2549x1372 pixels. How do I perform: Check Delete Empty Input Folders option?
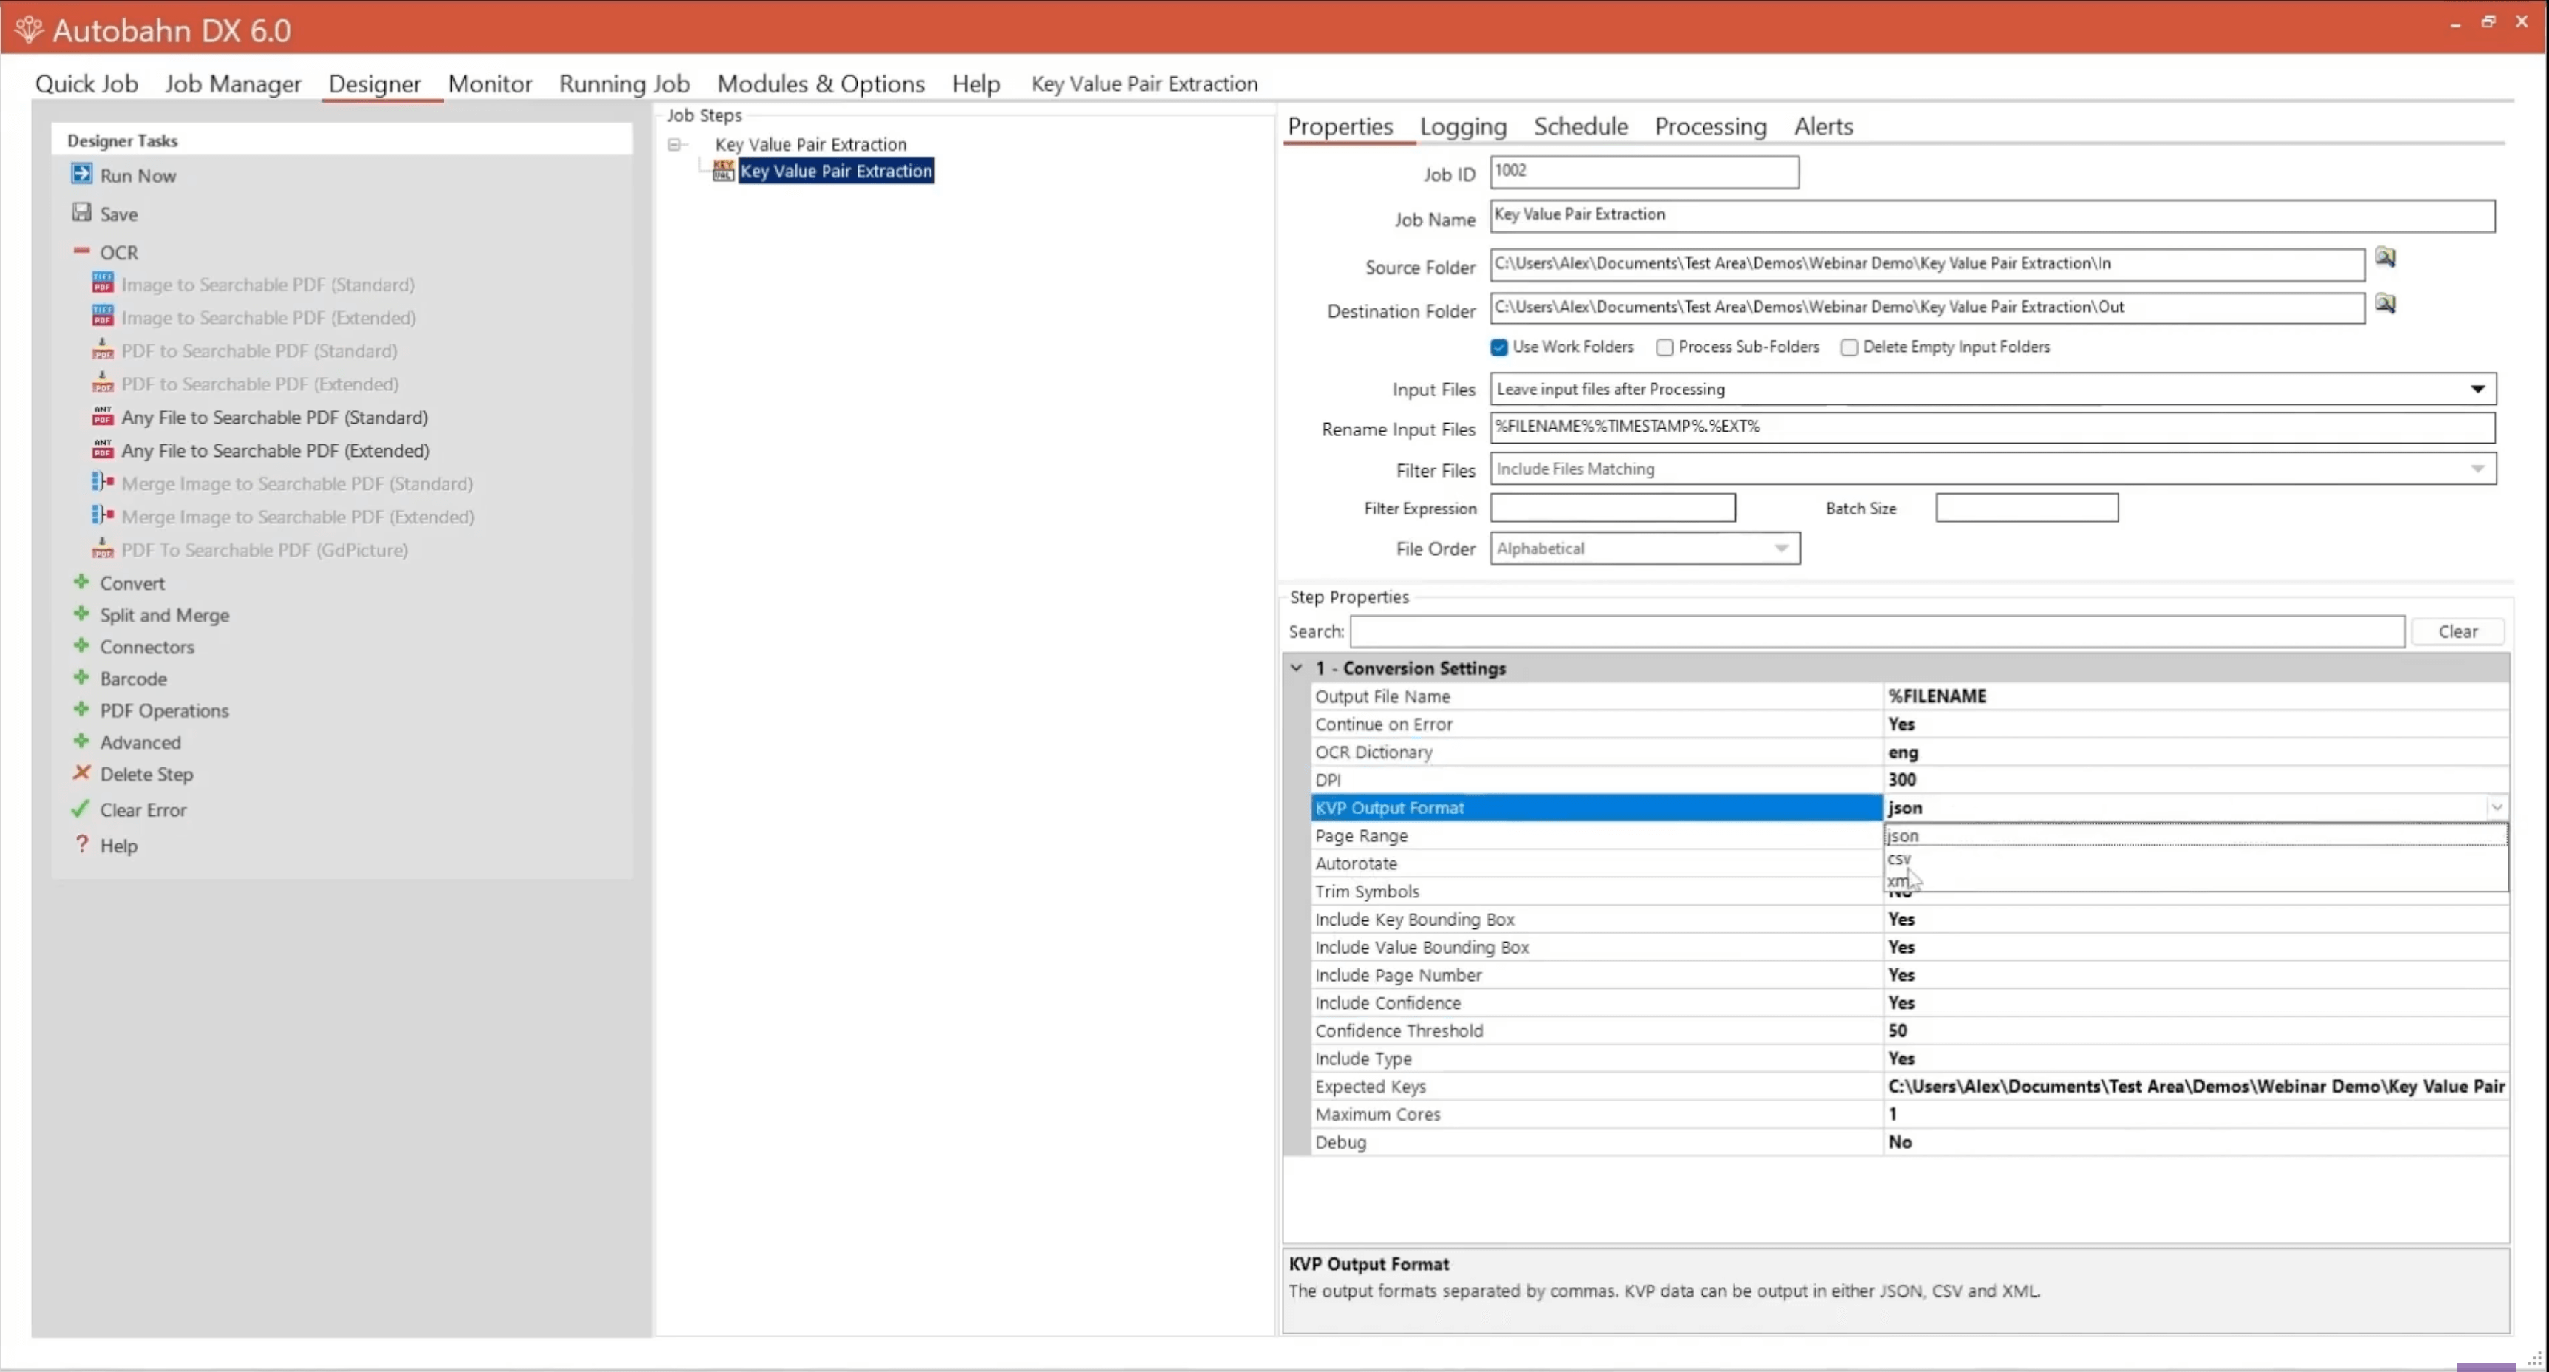point(1848,347)
